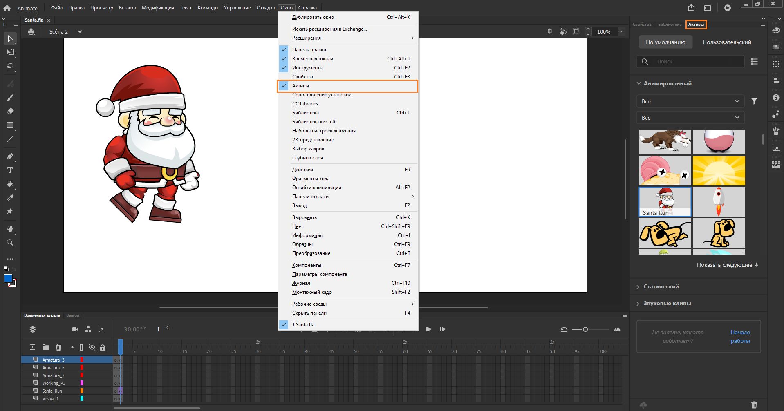Uncheck Активы in the Window menu

point(301,86)
